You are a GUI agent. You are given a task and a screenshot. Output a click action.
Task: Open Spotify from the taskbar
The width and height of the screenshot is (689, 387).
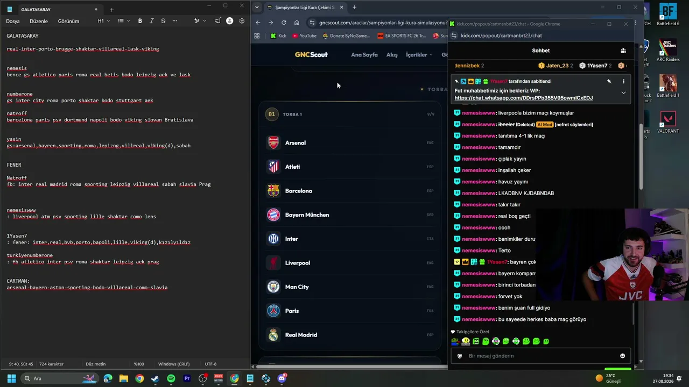(171, 378)
